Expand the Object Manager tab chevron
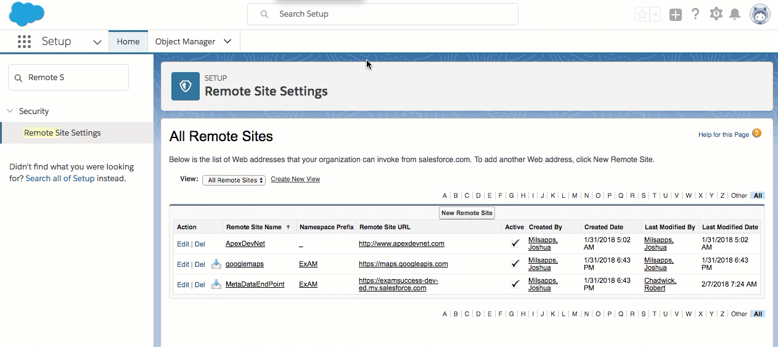This screenshot has width=778, height=347. click(227, 42)
